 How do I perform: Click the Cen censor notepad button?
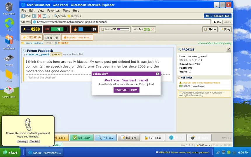[128, 138]
